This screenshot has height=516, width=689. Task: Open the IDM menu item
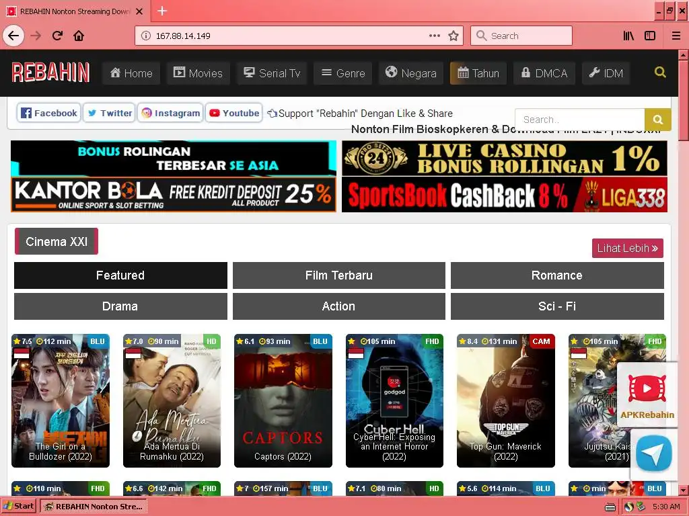(606, 73)
